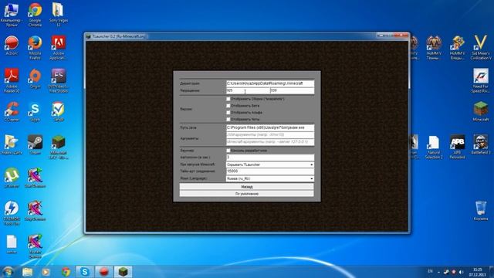Launch the Action! recorder desktop shortcut
This screenshot has height=278, width=494.
[x=12, y=46]
